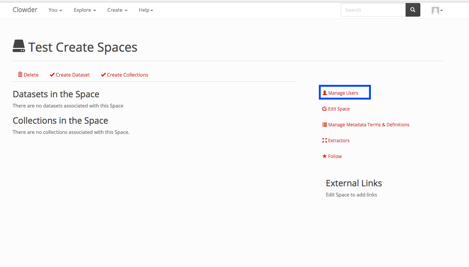Open the You dropdown menu
Image resolution: width=469 pixels, height=267 pixels.
pyautogui.click(x=55, y=10)
